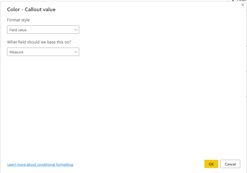This screenshot has width=247, height=173.
Task: Select the filter icon in the Filters pane
Action: pyautogui.click(x=233, y=1)
